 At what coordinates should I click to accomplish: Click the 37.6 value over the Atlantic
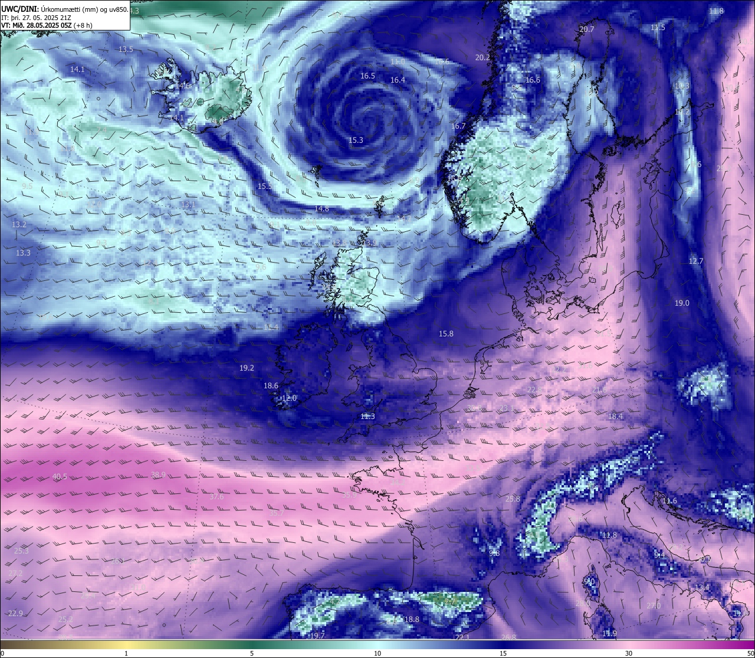pos(216,497)
